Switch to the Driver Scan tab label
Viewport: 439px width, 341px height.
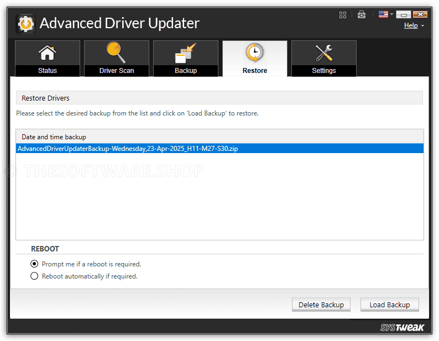tap(117, 71)
